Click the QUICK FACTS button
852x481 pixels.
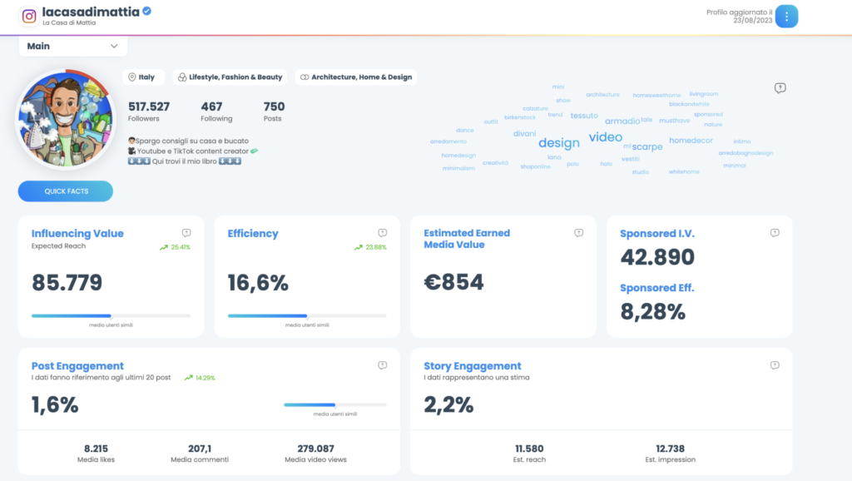(66, 191)
